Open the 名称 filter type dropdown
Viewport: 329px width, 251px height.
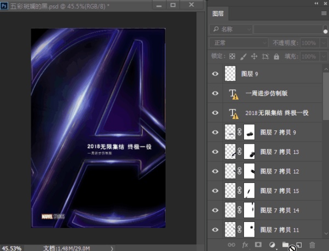coord(230,28)
